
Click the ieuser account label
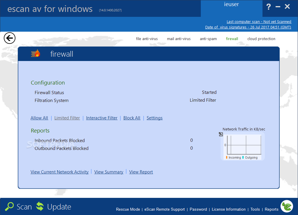tap(231, 4)
